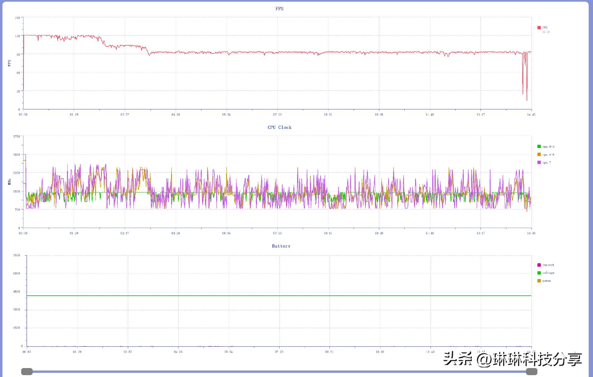Screen dimensions: 593x377
Task: Click the Battery chart title
Action: pos(281,246)
